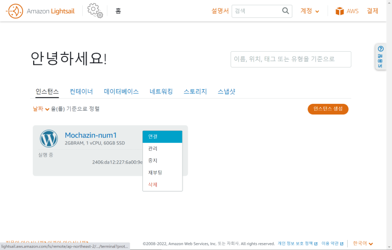
Task: Switch to the 데이터베이스 tab
Action: [121, 91]
